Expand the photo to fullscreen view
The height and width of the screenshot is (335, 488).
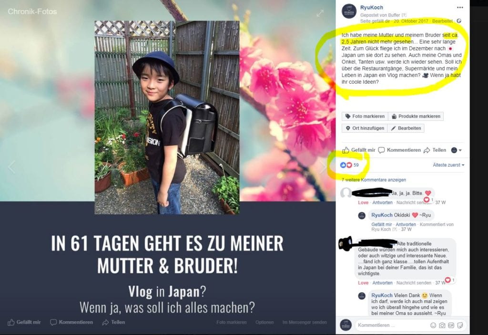coord(320,13)
